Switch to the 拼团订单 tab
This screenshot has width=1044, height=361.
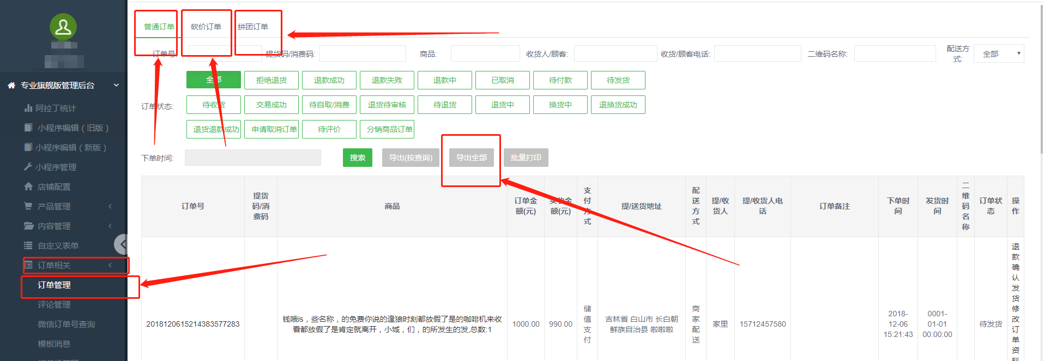[253, 27]
